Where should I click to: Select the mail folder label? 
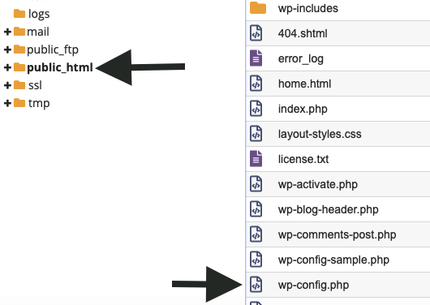(38, 32)
